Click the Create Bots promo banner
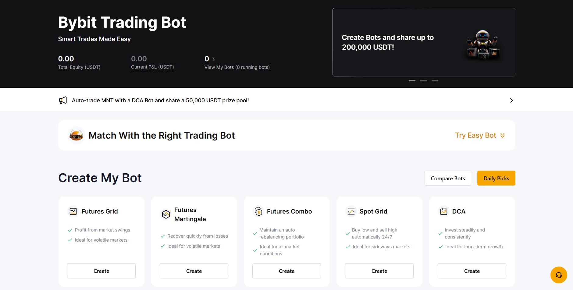This screenshot has height=290, width=573. (x=424, y=42)
